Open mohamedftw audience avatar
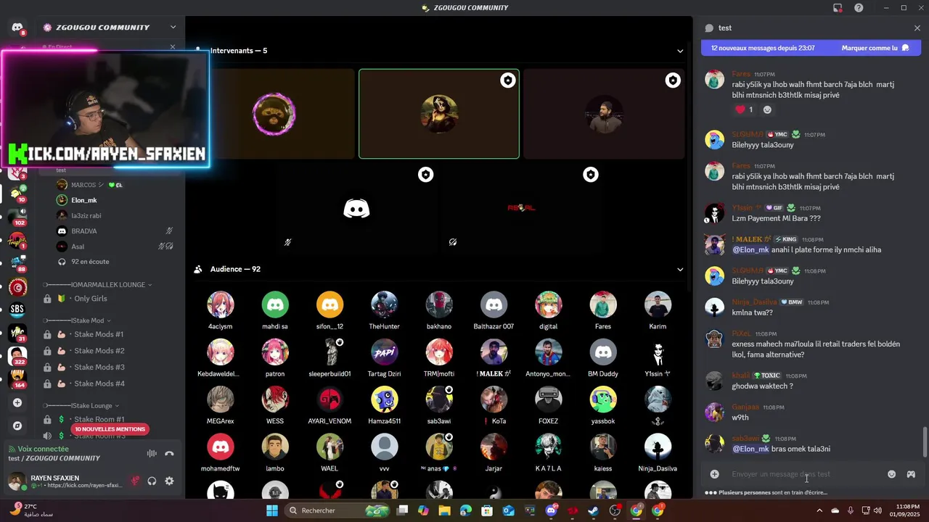Screen dimensions: 929x522 (221, 447)
